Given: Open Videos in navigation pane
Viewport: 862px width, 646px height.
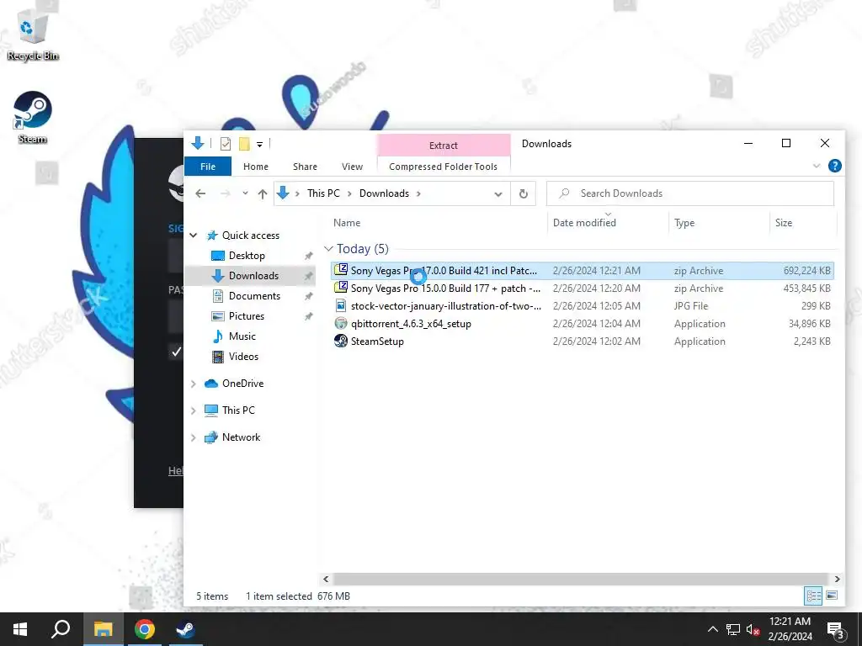Looking at the screenshot, I should 243,357.
